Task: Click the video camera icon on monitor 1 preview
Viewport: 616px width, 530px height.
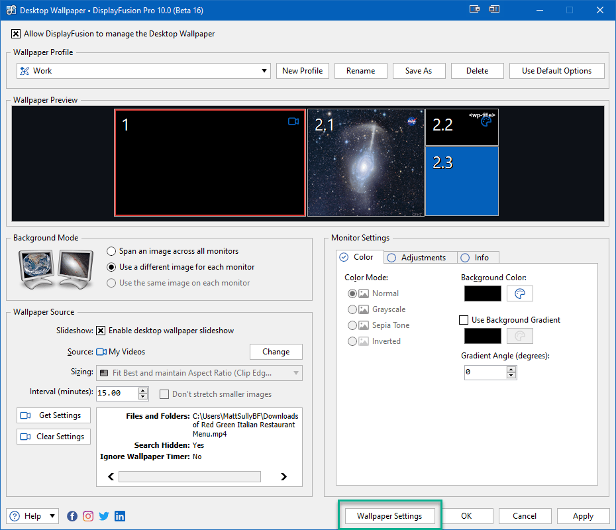Action: pyautogui.click(x=293, y=121)
